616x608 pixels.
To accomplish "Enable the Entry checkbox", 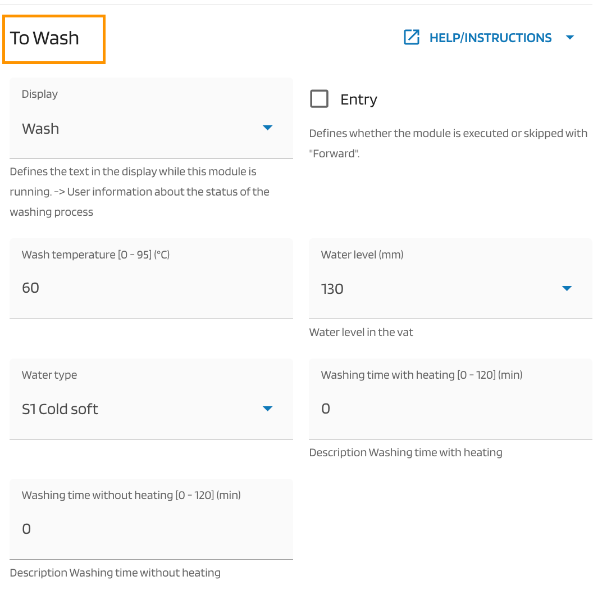I will click(x=320, y=99).
